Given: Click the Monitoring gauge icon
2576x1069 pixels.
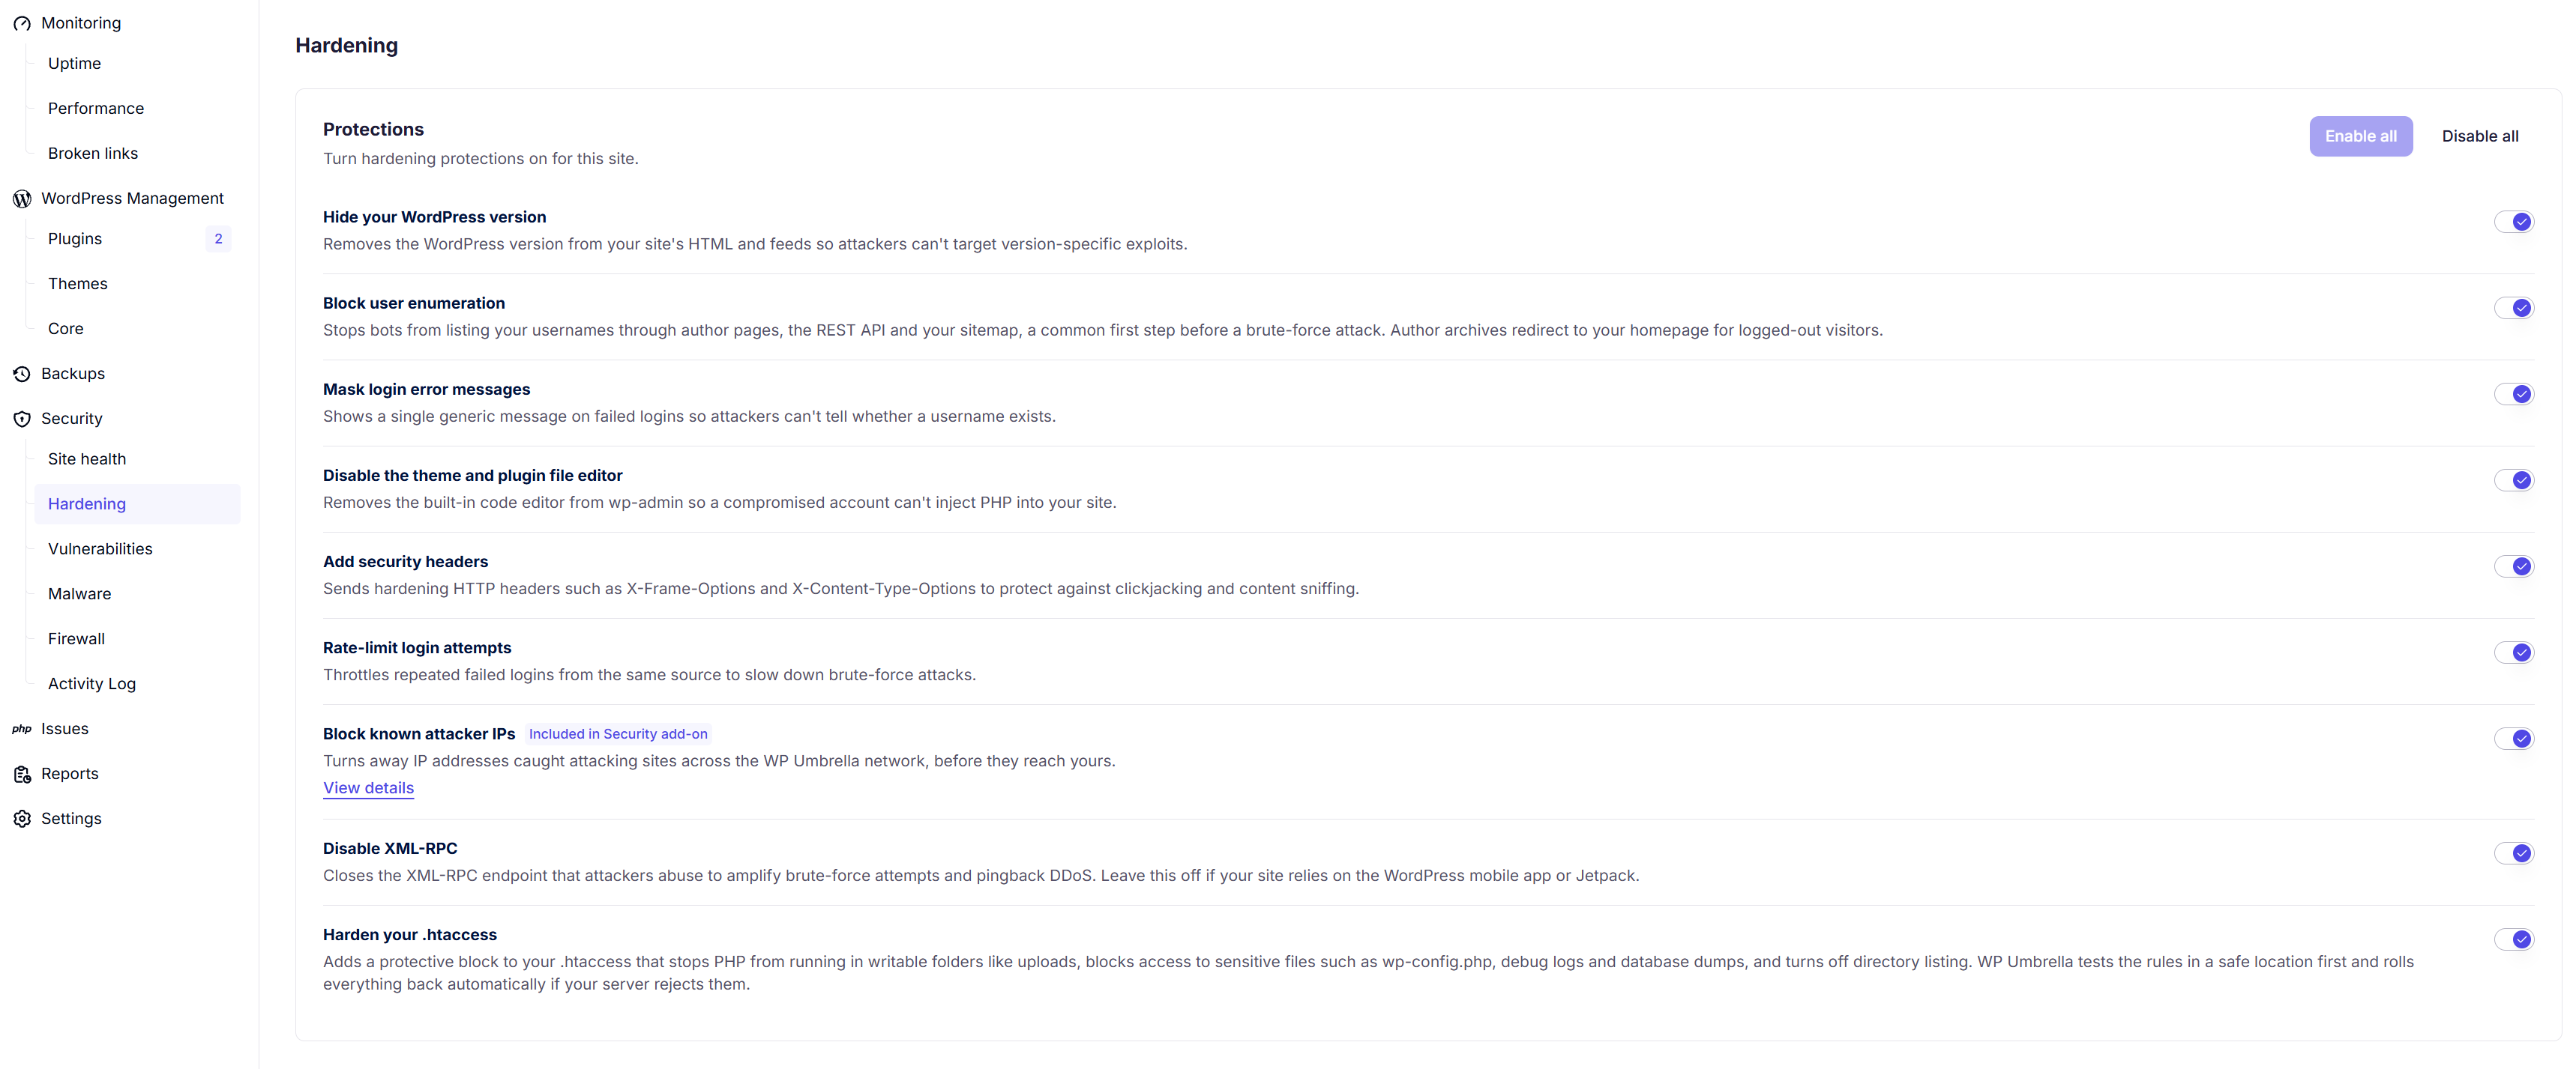Looking at the screenshot, I should [x=22, y=23].
